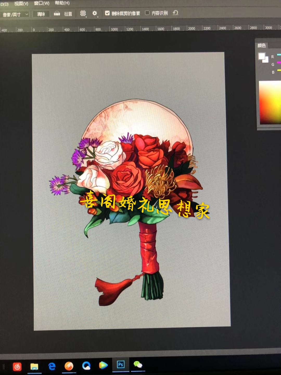
Task: Click the straighten level icon
Action: [57, 14]
